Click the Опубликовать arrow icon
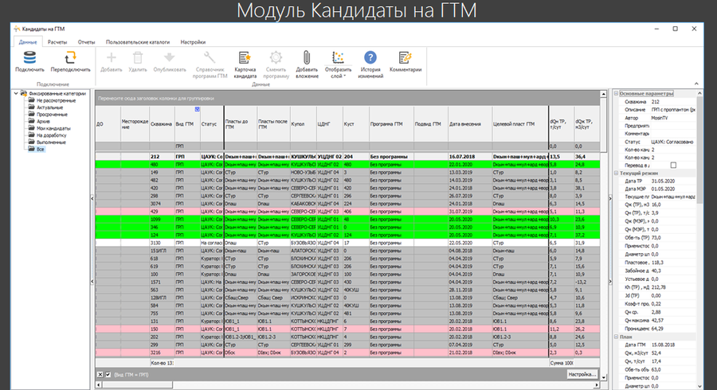This screenshot has width=717, height=390. click(x=169, y=57)
